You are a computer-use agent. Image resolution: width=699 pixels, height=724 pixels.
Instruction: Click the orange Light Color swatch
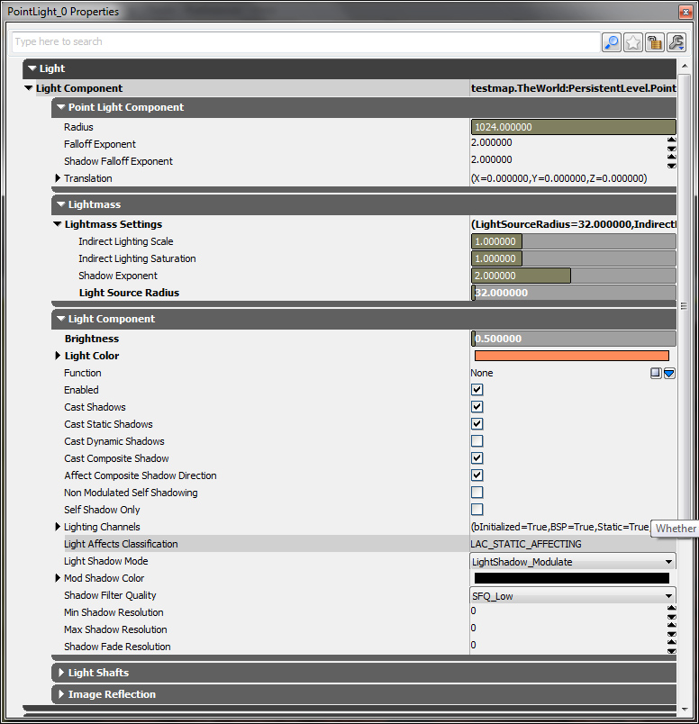(571, 356)
